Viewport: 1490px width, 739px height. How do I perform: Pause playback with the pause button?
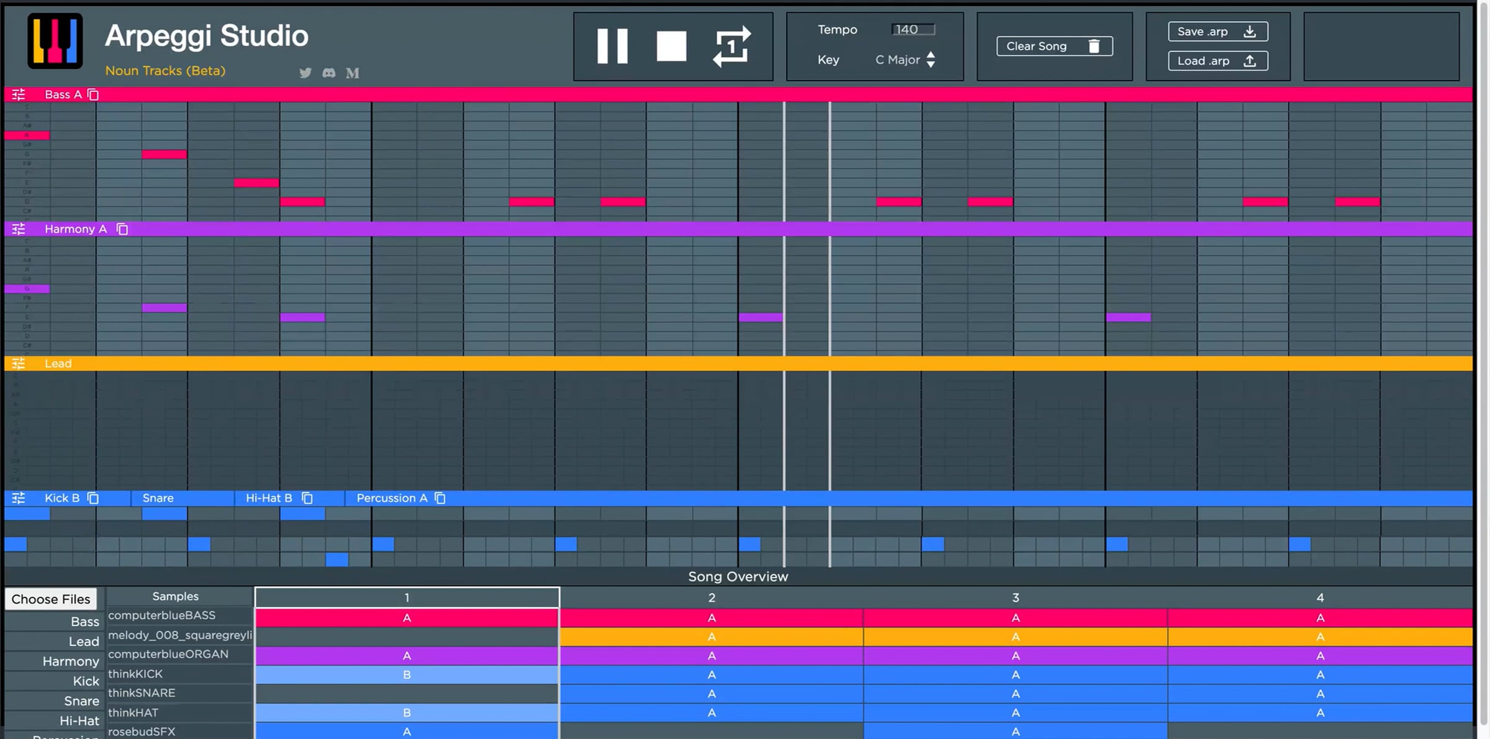612,46
